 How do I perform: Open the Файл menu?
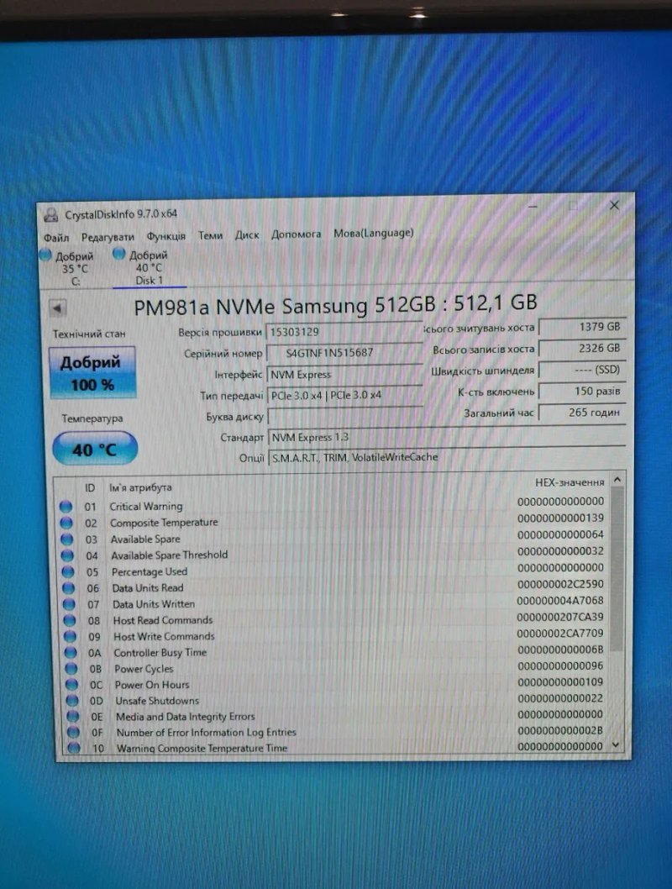click(56, 238)
